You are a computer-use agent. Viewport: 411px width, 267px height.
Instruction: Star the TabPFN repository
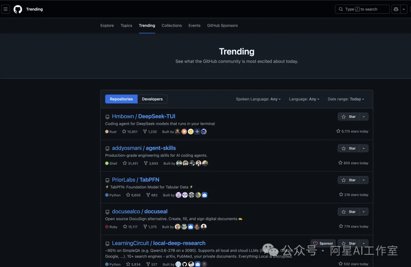tap(348, 180)
